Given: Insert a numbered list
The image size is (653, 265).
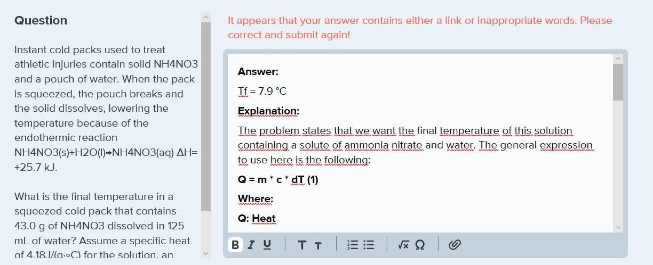Looking at the screenshot, I should tap(353, 245).
